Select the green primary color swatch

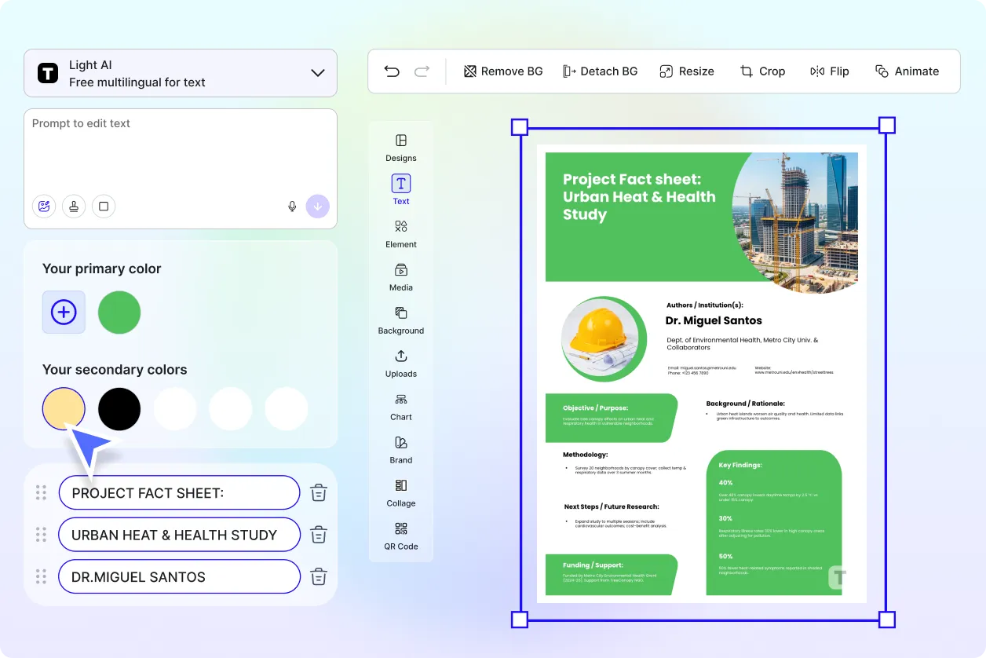pos(119,312)
